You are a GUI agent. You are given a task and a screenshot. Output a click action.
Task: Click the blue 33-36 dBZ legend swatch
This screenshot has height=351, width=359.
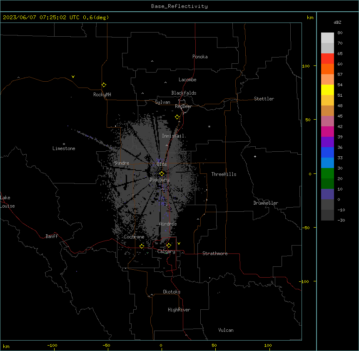327,152
